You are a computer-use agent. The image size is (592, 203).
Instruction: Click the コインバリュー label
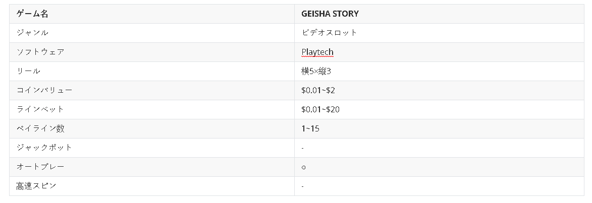[44, 90]
